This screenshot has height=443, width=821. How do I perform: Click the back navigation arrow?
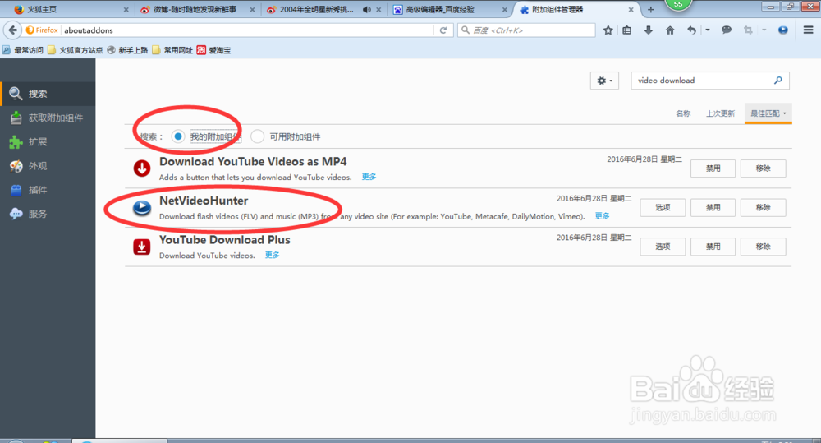pos(12,30)
